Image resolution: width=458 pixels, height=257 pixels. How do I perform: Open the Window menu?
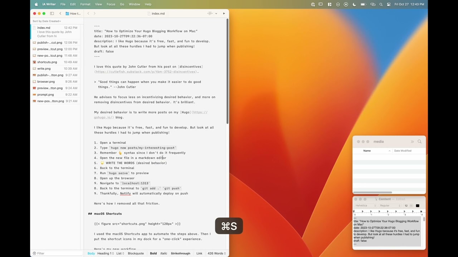point(135,4)
